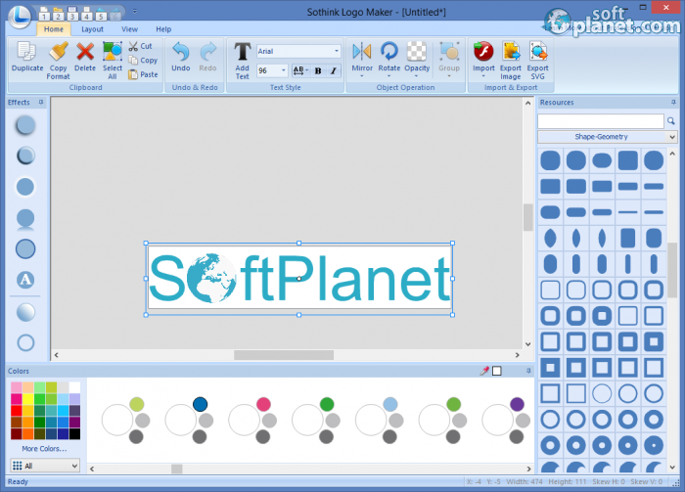
Task: Open the Rotate options
Action: 388,60
